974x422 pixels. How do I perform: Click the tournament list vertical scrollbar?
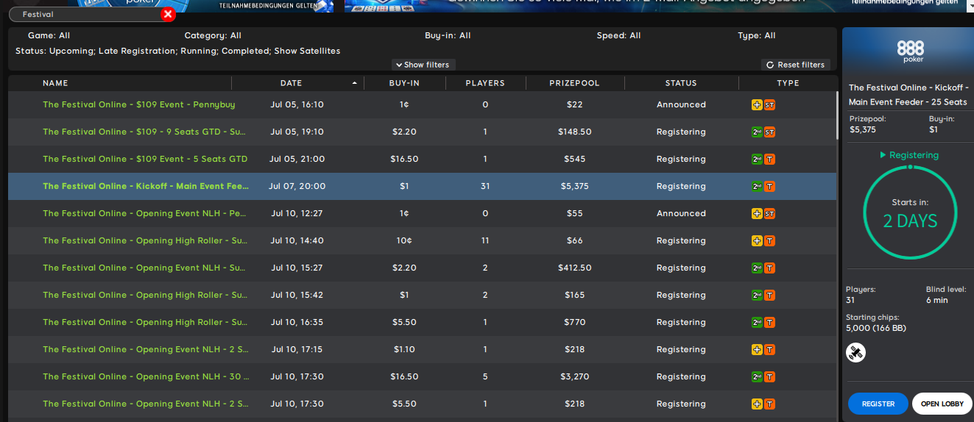836,115
